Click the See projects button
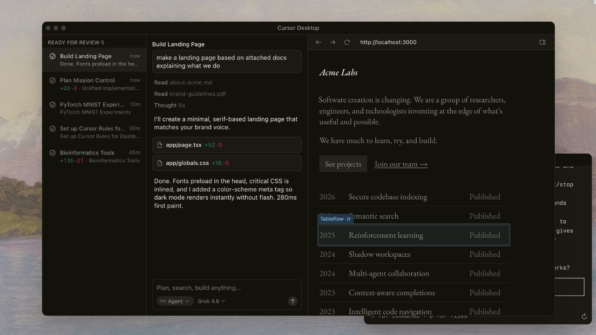The image size is (596, 335). click(343, 164)
